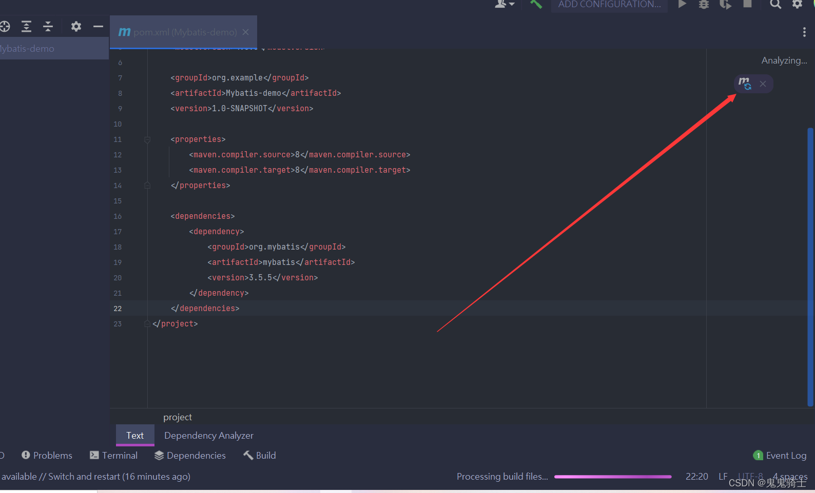Open the Problems tool window
This screenshot has height=493, width=815.
coord(47,455)
